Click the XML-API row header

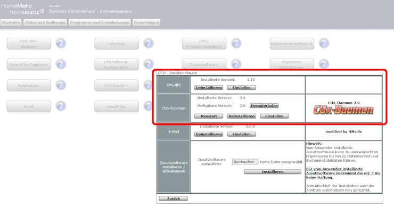174,85
